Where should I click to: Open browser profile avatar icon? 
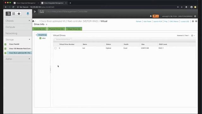point(192,7)
